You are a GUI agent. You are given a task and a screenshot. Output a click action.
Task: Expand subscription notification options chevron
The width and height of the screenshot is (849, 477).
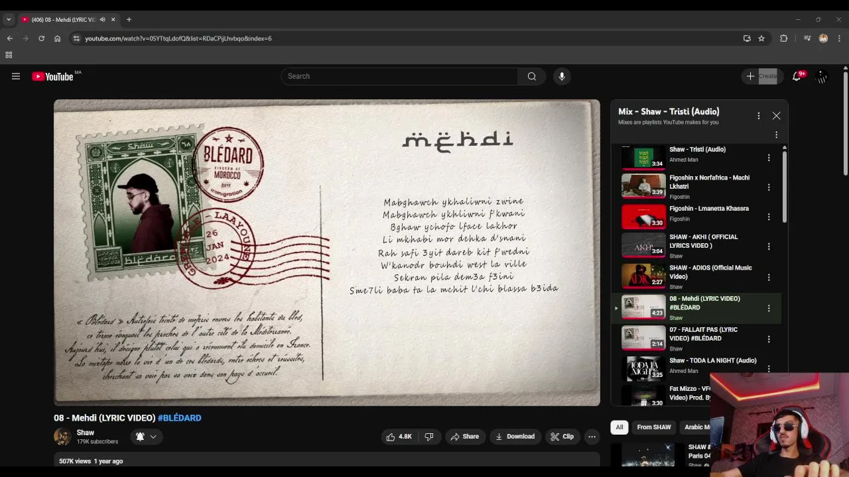153,437
